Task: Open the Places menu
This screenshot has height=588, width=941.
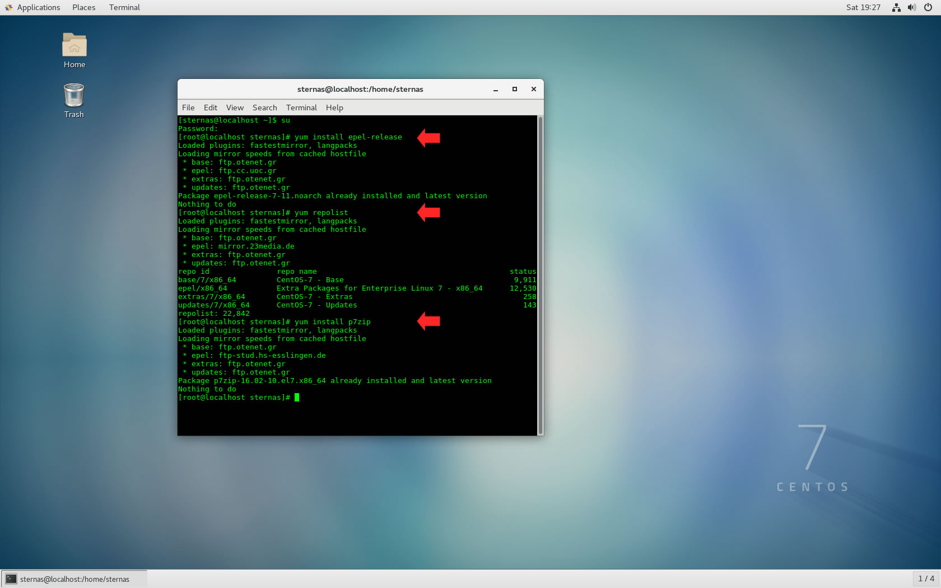Action: [84, 7]
